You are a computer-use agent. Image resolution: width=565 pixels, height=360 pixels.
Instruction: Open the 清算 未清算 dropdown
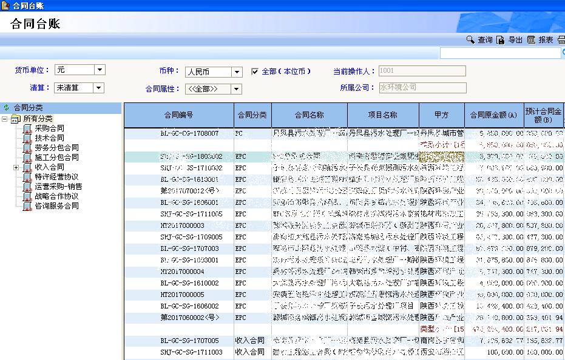click(x=98, y=88)
